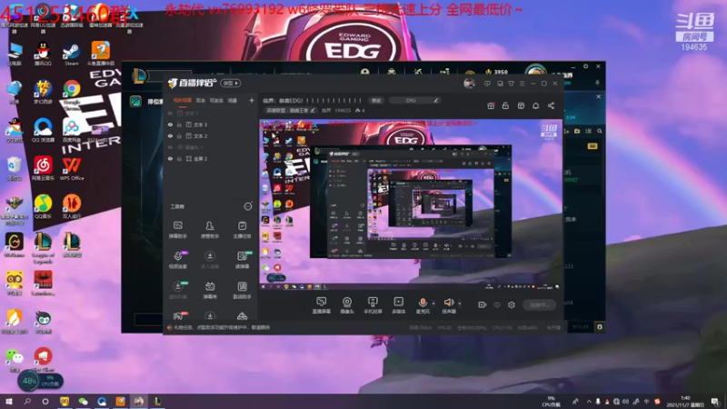Toggle visibility of 文本 2 source
727x409 pixels.
[170, 135]
